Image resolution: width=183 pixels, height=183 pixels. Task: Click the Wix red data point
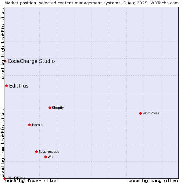coord(46,157)
